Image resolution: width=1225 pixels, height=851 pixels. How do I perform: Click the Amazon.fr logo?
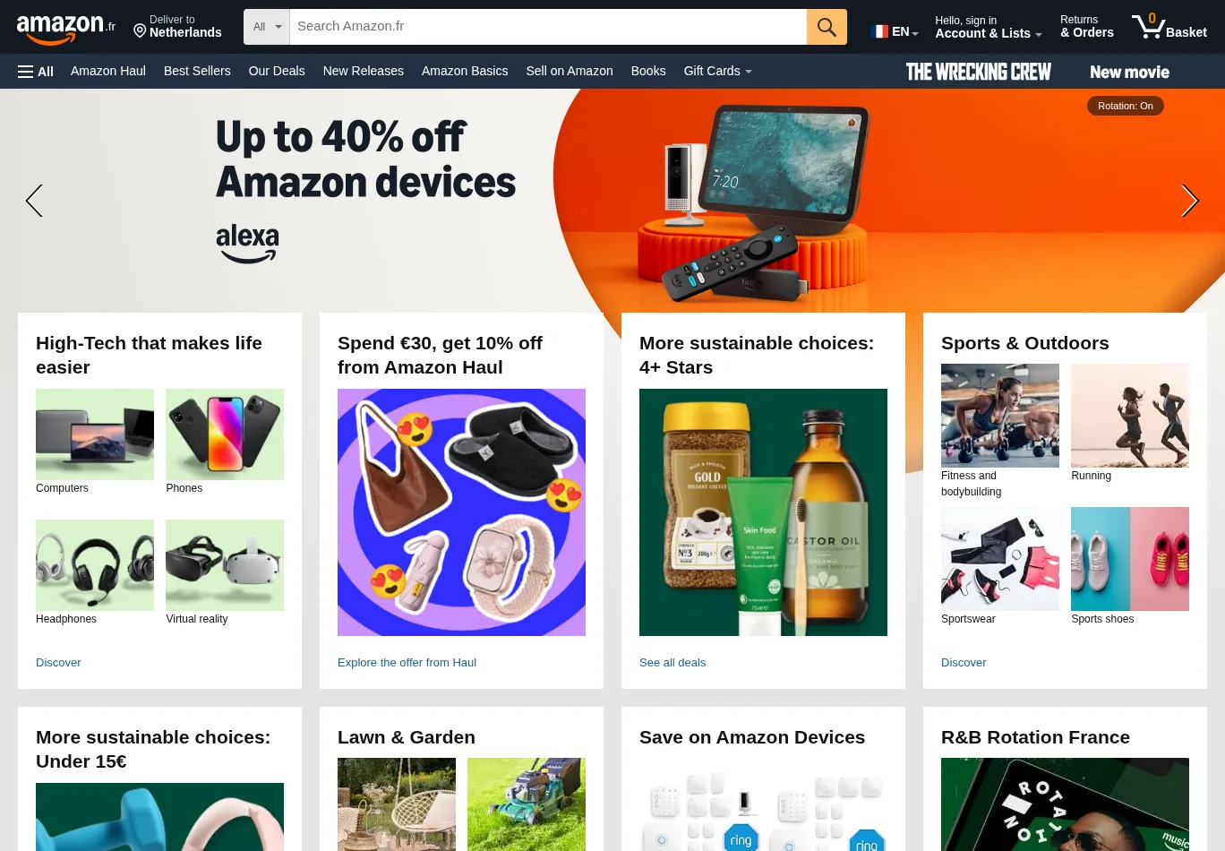click(66, 29)
